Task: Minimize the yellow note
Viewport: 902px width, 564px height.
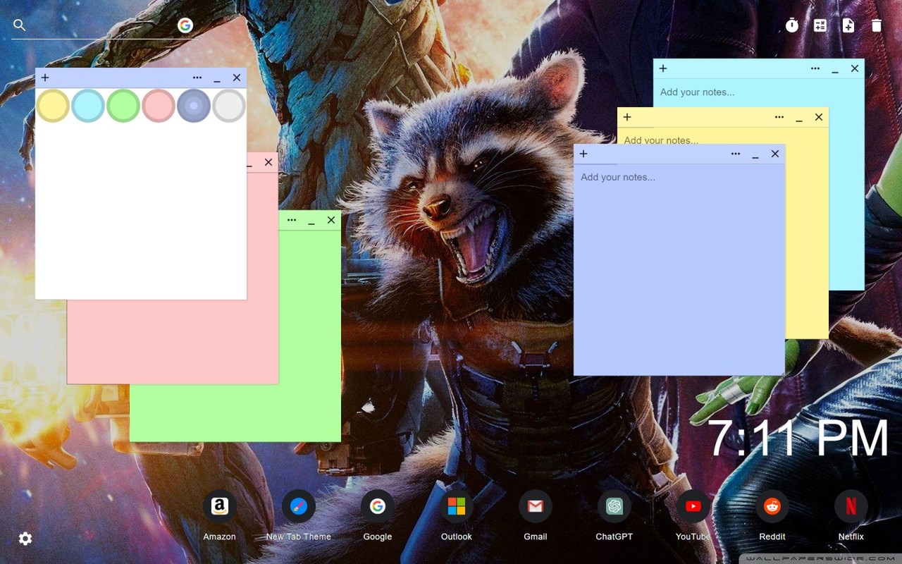Action: (799, 118)
